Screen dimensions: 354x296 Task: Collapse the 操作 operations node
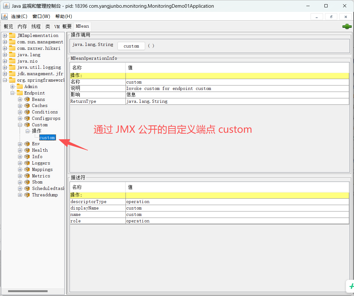[x=28, y=131]
